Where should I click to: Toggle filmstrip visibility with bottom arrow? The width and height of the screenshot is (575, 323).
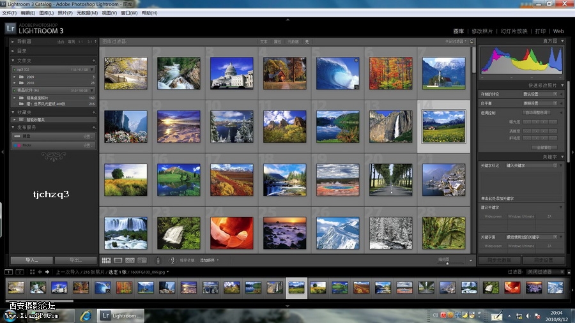click(287, 304)
